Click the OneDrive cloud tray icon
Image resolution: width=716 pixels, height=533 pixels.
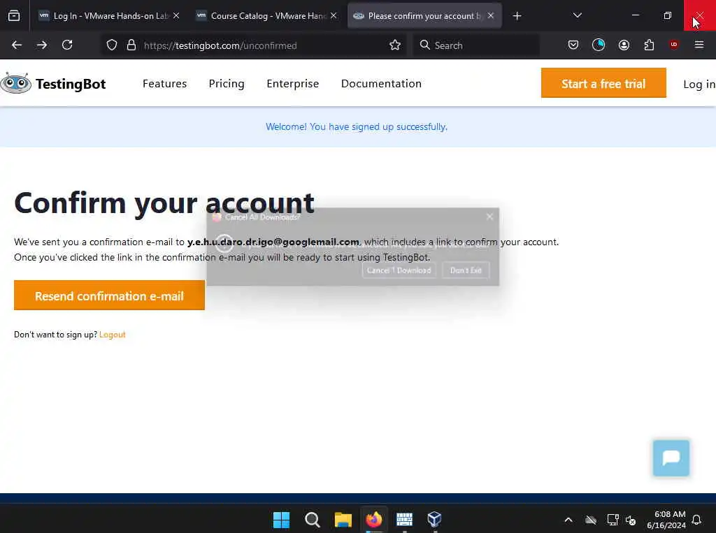tap(591, 520)
